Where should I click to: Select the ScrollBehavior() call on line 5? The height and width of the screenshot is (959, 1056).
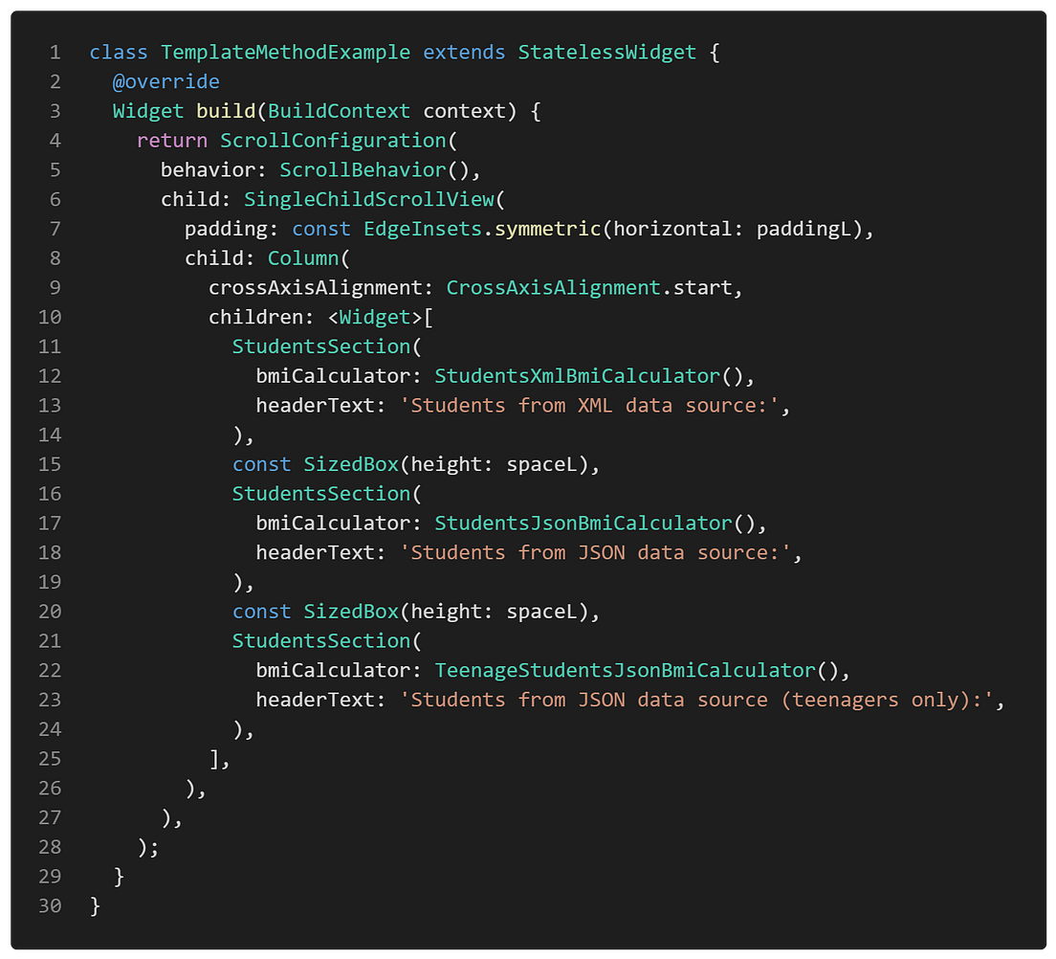[x=363, y=169]
